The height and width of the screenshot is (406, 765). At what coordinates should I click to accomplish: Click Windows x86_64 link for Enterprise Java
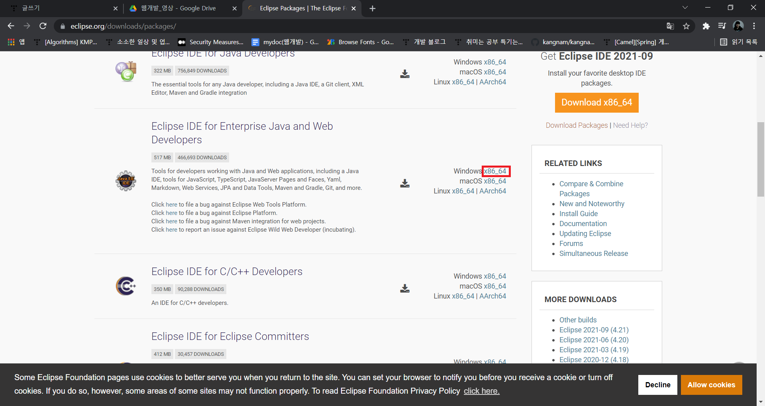(495, 171)
